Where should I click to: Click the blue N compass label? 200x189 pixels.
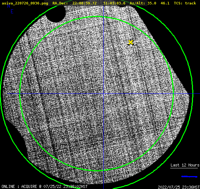(x=8, y=6)
